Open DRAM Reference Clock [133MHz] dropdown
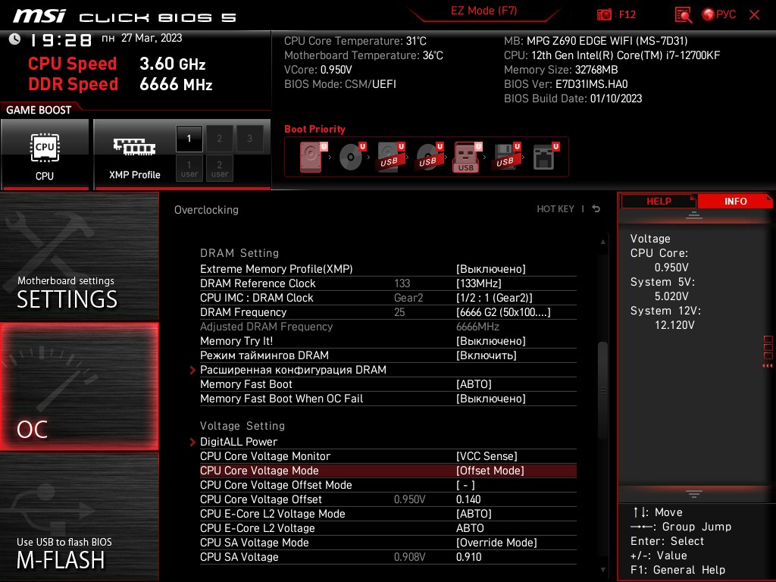776x582 pixels. click(x=479, y=283)
